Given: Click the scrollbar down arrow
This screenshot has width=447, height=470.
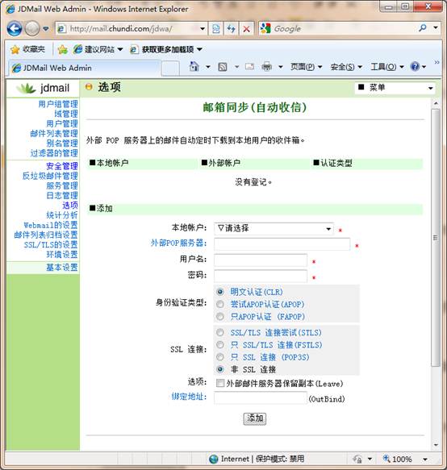Looking at the screenshot, I should (436, 445).
